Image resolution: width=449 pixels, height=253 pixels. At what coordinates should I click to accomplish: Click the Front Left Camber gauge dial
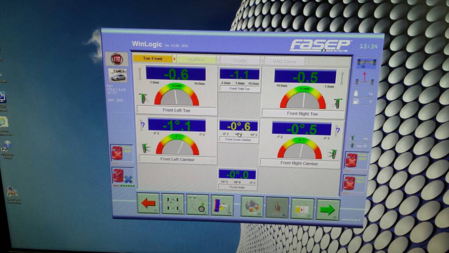click(178, 144)
